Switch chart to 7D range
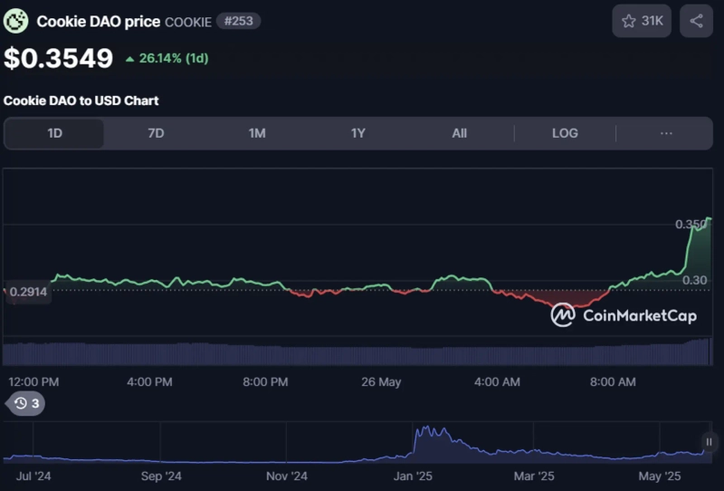The width and height of the screenshot is (724, 491). pyautogui.click(x=156, y=133)
